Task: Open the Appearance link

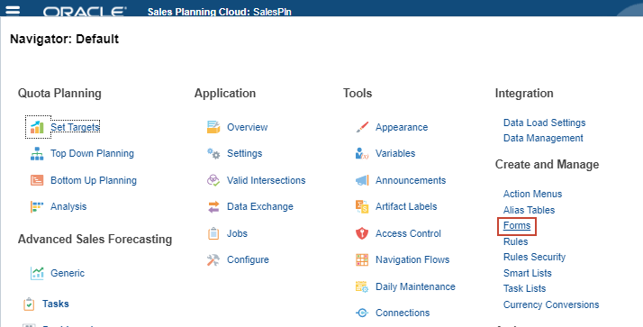Action: pos(402,128)
